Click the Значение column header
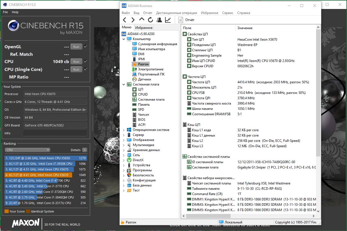 coord(276,28)
